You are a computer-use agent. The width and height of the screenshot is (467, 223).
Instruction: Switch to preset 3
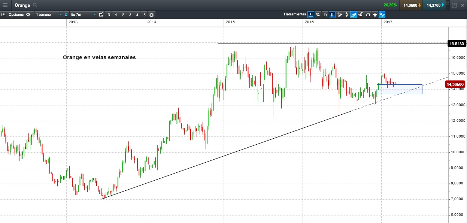130,15
